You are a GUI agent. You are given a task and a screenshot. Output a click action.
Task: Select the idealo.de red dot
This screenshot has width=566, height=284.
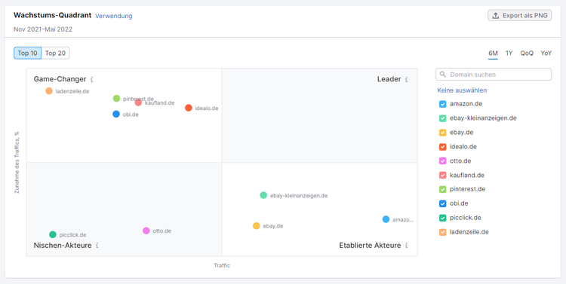tap(189, 108)
